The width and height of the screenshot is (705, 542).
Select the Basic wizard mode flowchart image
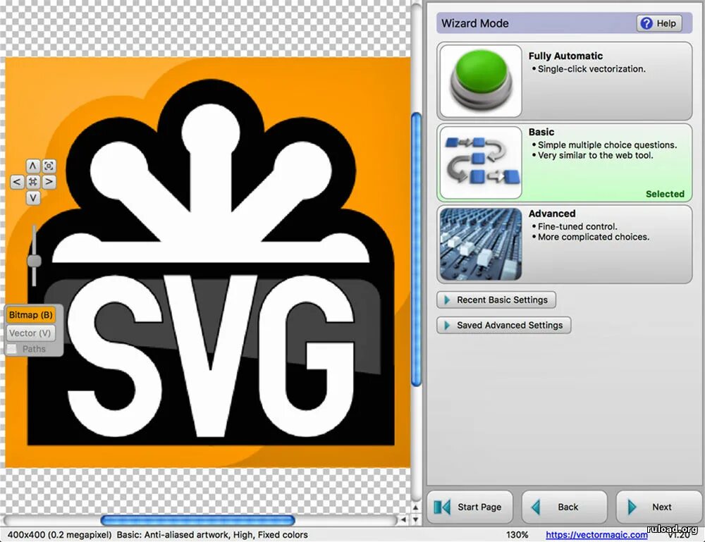(480, 162)
